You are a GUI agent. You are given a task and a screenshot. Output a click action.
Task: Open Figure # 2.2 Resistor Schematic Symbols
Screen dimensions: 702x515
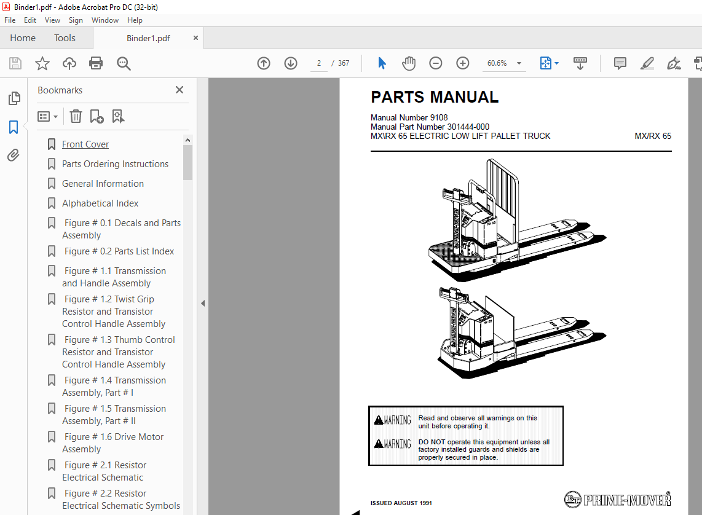[121, 500]
